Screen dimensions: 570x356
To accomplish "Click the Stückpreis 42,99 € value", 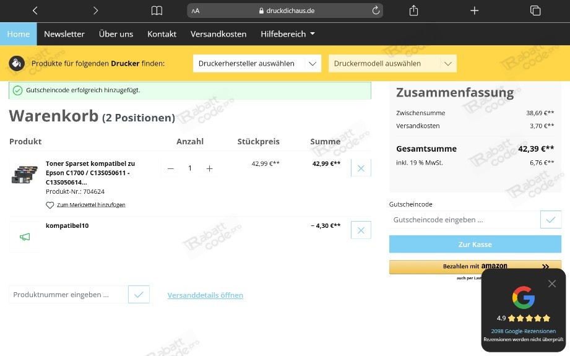I will (266, 163).
